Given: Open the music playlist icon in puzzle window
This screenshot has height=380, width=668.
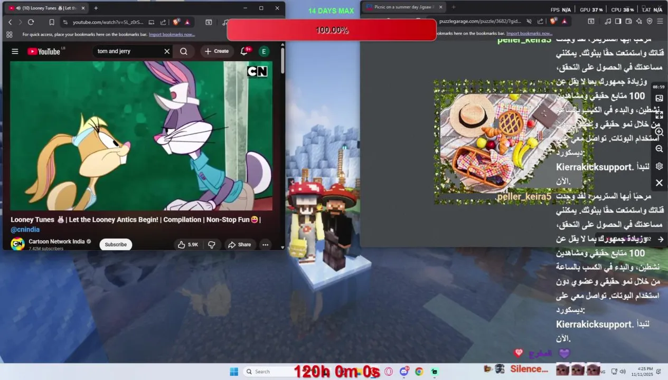Looking at the screenshot, I should (x=608, y=21).
